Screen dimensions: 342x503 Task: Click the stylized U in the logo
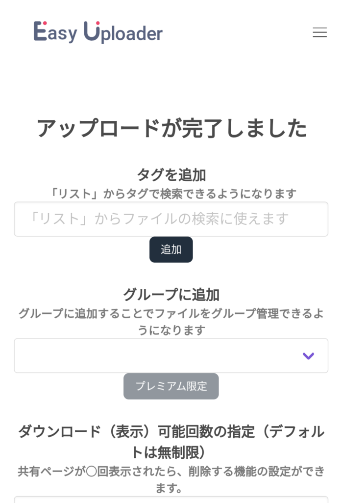92,31
